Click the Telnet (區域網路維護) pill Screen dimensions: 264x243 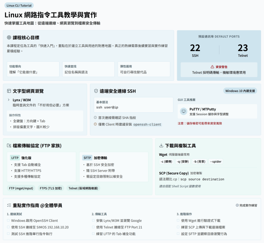click(83, 188)
